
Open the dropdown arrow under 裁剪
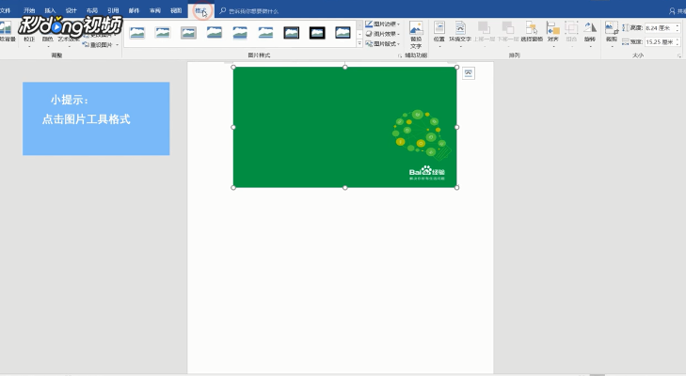612,45
